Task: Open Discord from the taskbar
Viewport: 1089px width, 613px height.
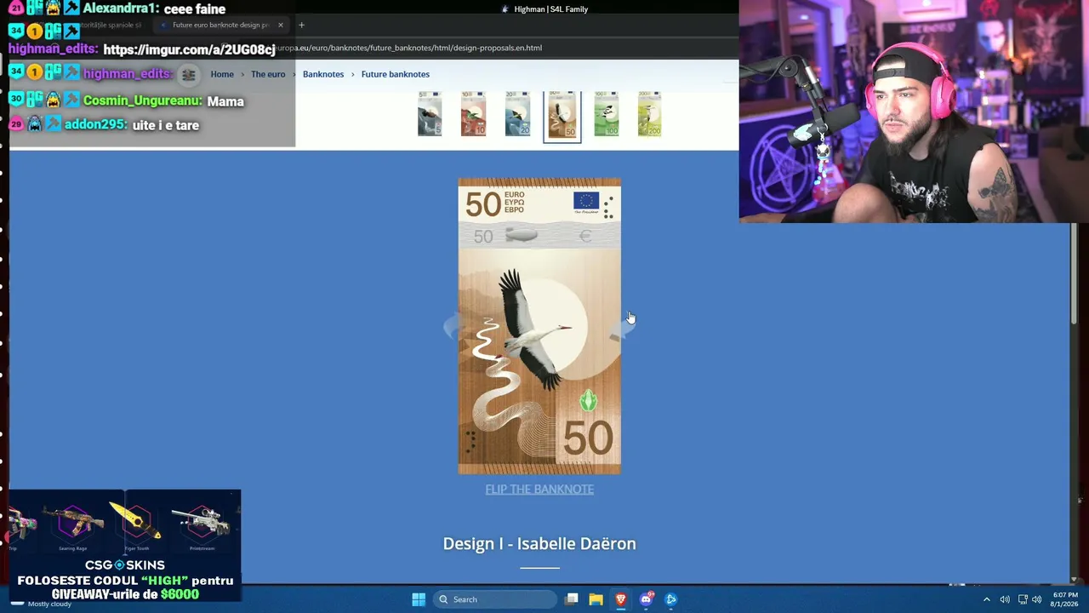Action: [646, 599]
